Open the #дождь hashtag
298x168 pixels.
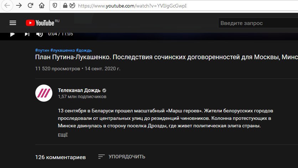click(x=84, y=50)
